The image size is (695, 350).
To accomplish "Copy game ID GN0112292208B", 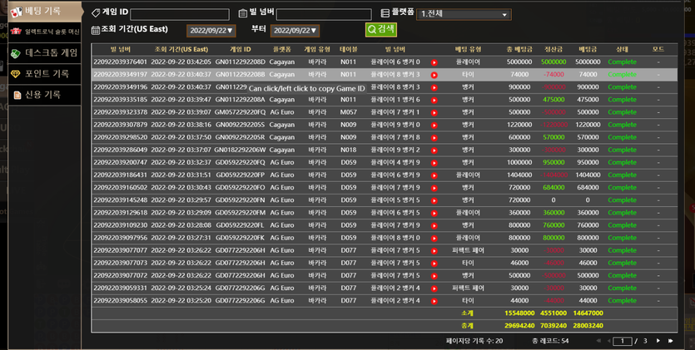I will point(241,74).
